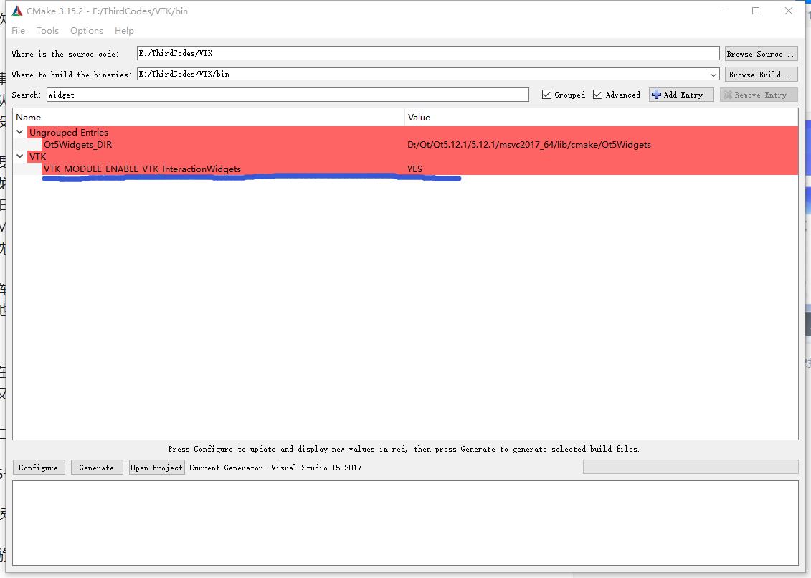
Task: Open the Options menu
Action: [86, 31]
